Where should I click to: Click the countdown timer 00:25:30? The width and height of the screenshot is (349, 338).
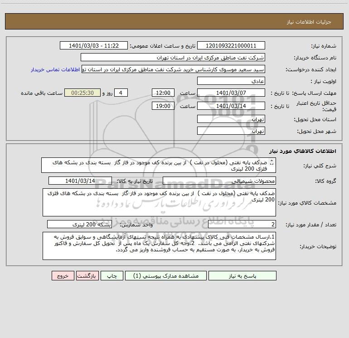82,93
